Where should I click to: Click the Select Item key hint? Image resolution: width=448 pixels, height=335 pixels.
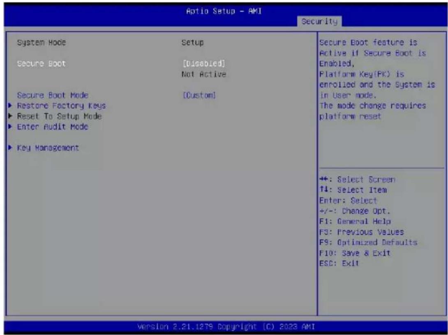point(353,190)
